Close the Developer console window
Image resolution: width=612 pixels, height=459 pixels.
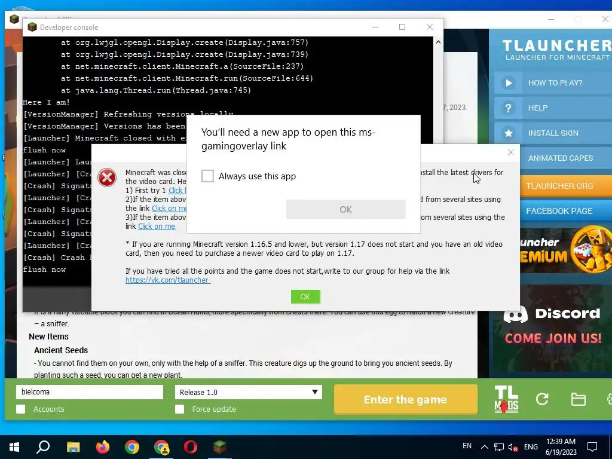pyautogui.click(x=429, y=27)
